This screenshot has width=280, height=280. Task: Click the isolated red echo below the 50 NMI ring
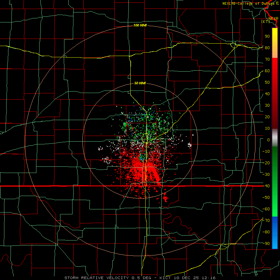coord(166,198)
